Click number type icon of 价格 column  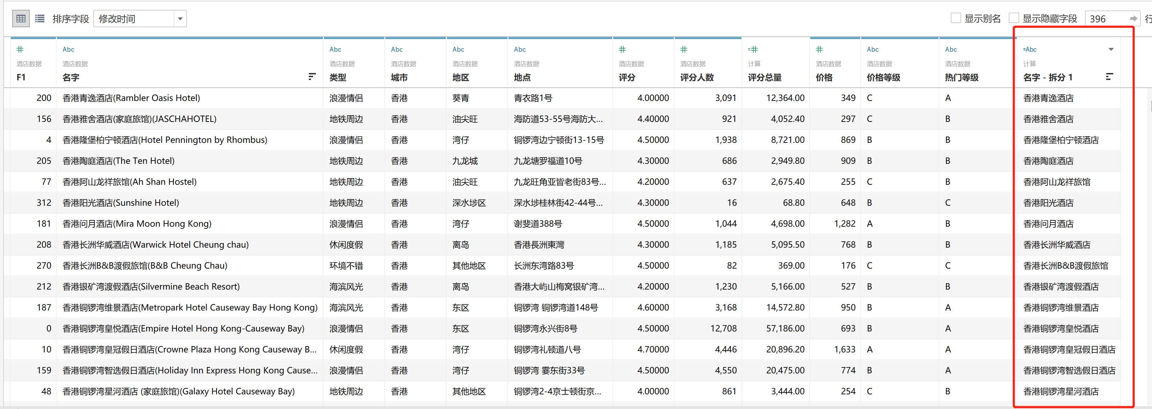[819, 49]
